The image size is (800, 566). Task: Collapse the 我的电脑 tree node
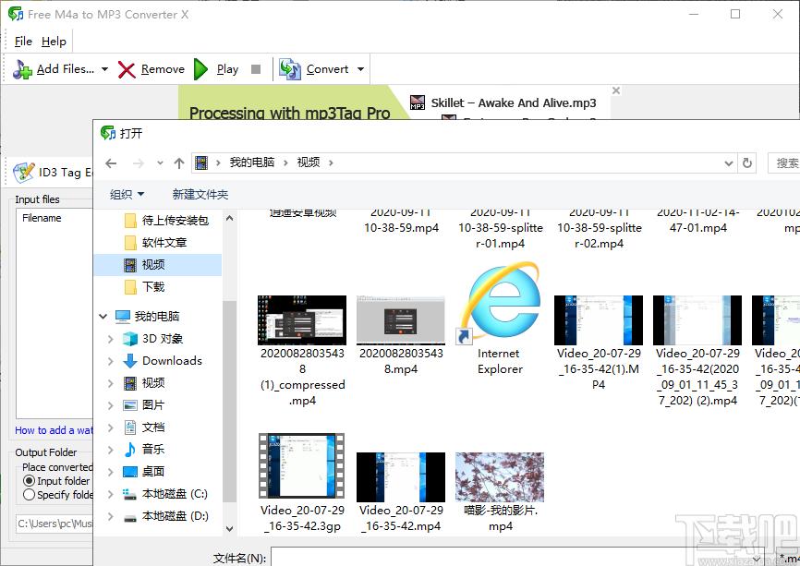[x=103, y=317]
